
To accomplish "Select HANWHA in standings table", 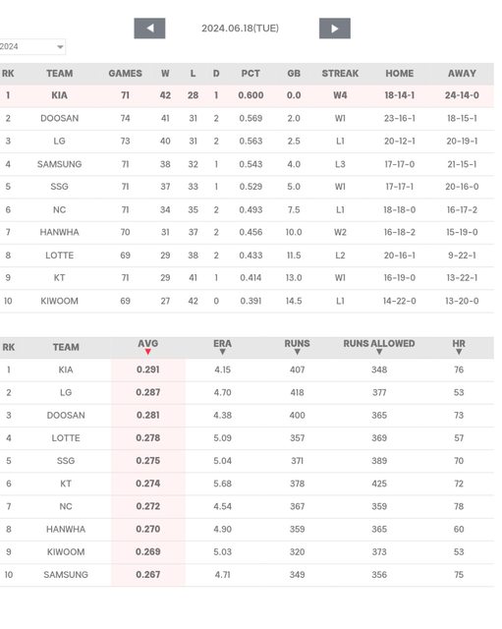I will 59,232.
